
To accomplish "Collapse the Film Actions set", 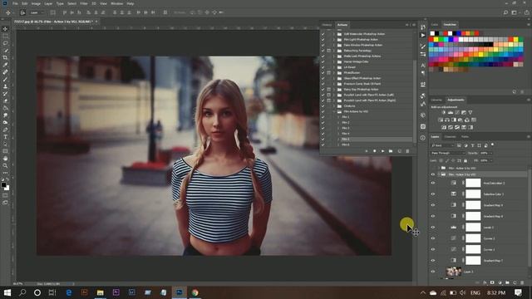I will [334, 111].
